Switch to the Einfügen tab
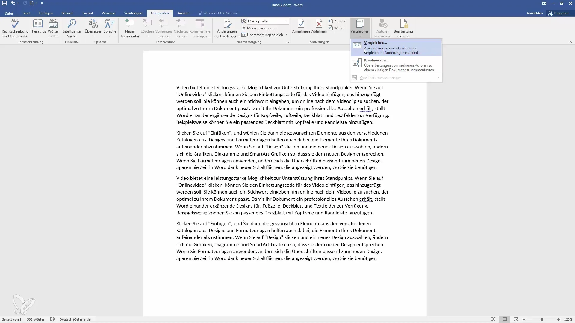The width and height of the screenshot is (575, 323). pos(46,13)
